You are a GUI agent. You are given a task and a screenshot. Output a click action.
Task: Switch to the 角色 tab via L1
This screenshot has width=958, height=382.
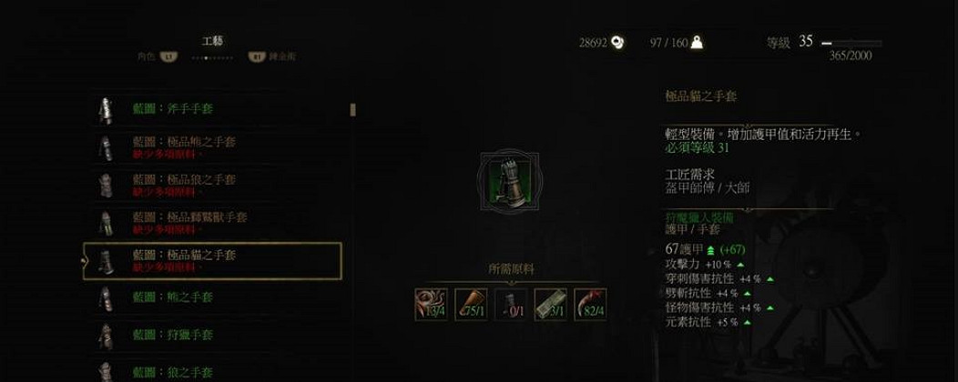click(x=158, y=56)
